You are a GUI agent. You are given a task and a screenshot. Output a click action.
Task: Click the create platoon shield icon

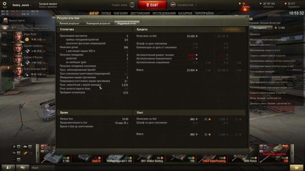point(132,5)
